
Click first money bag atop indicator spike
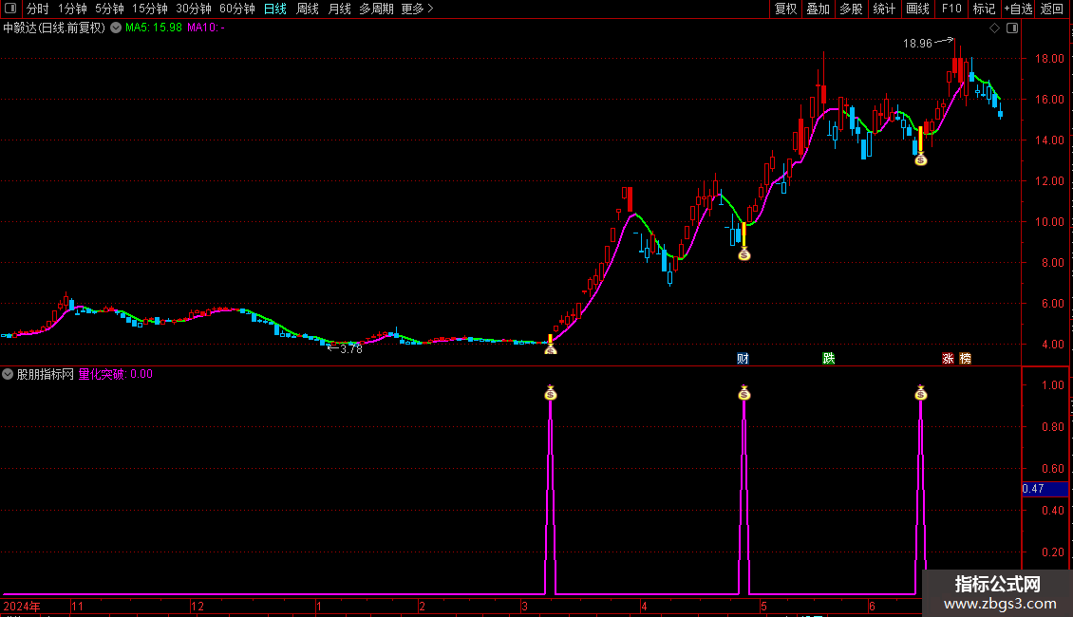[550, 393]
